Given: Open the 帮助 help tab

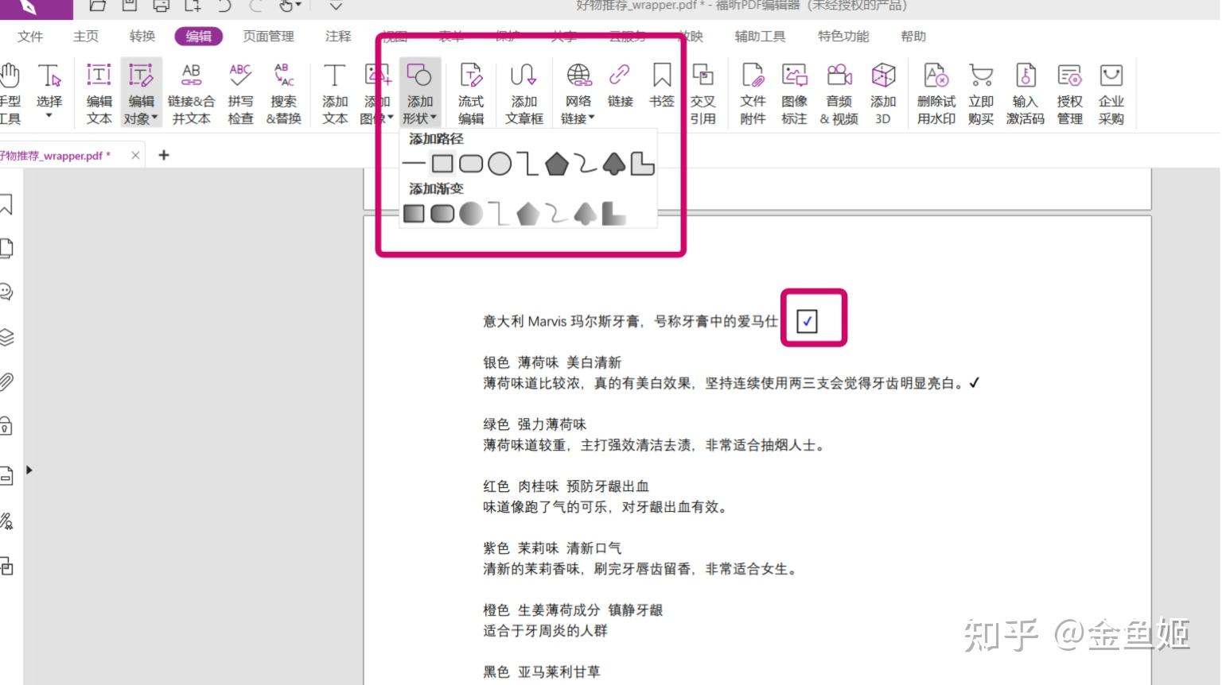Looking at the screenshot, I should (913, 36).
